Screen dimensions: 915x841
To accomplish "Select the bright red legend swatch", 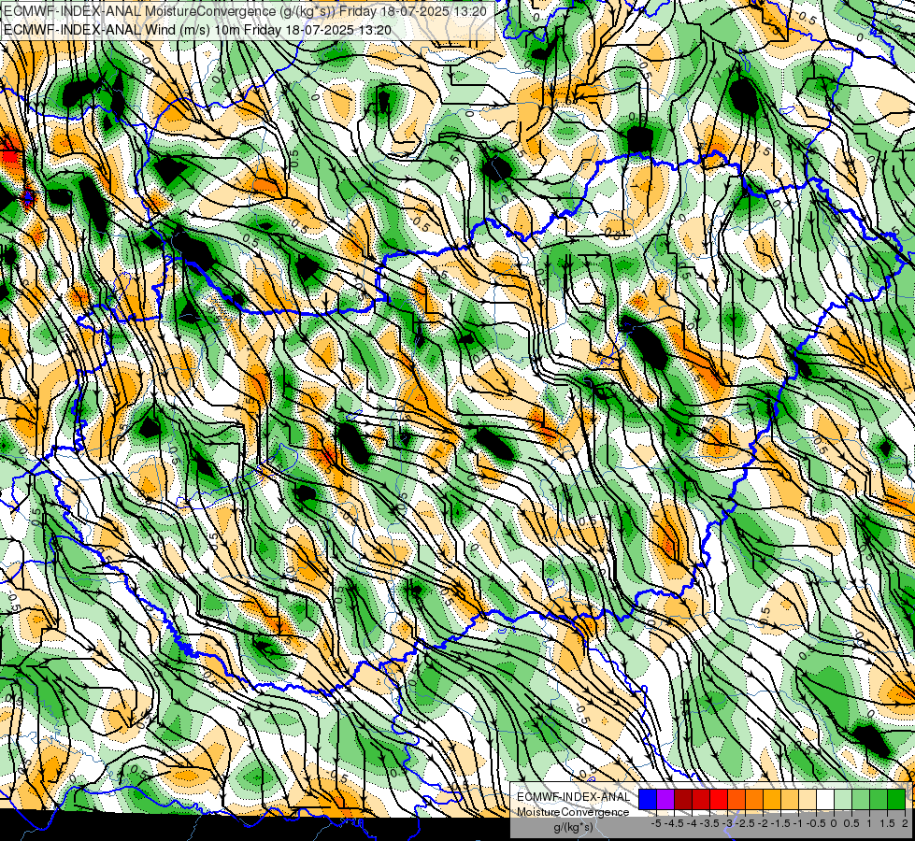I will click(x=719, y=799).
